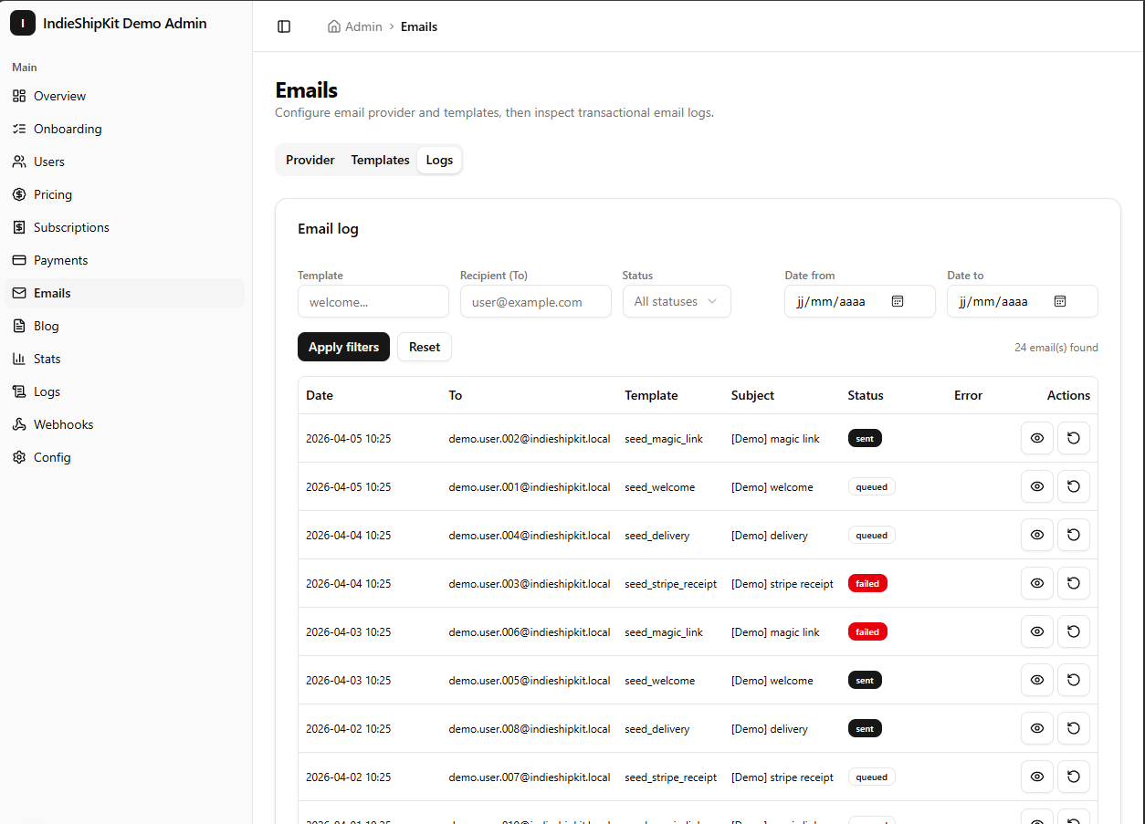Open Pricing page in sidebar

[x=122, y=194]
